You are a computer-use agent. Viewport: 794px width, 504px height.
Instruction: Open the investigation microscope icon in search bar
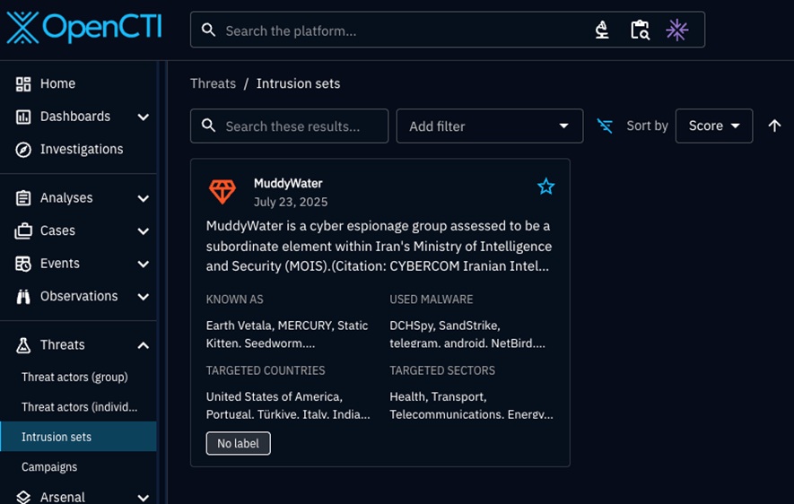pyautogui.click(x=602, y=30)
